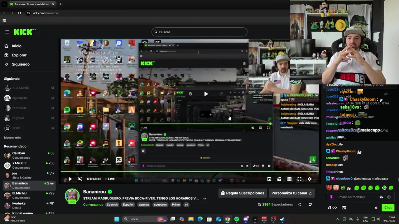This screenshot has width=399, height=224.
Task: Open Steam from the taskbar
Action: pyautogui.click(x=282, y=219)
